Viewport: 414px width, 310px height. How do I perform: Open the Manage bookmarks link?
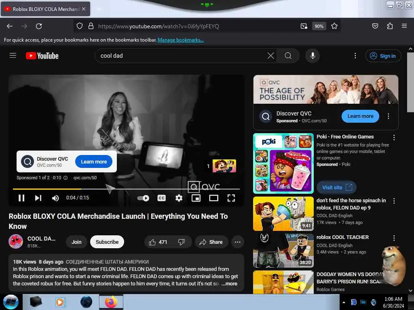[181, 40]
